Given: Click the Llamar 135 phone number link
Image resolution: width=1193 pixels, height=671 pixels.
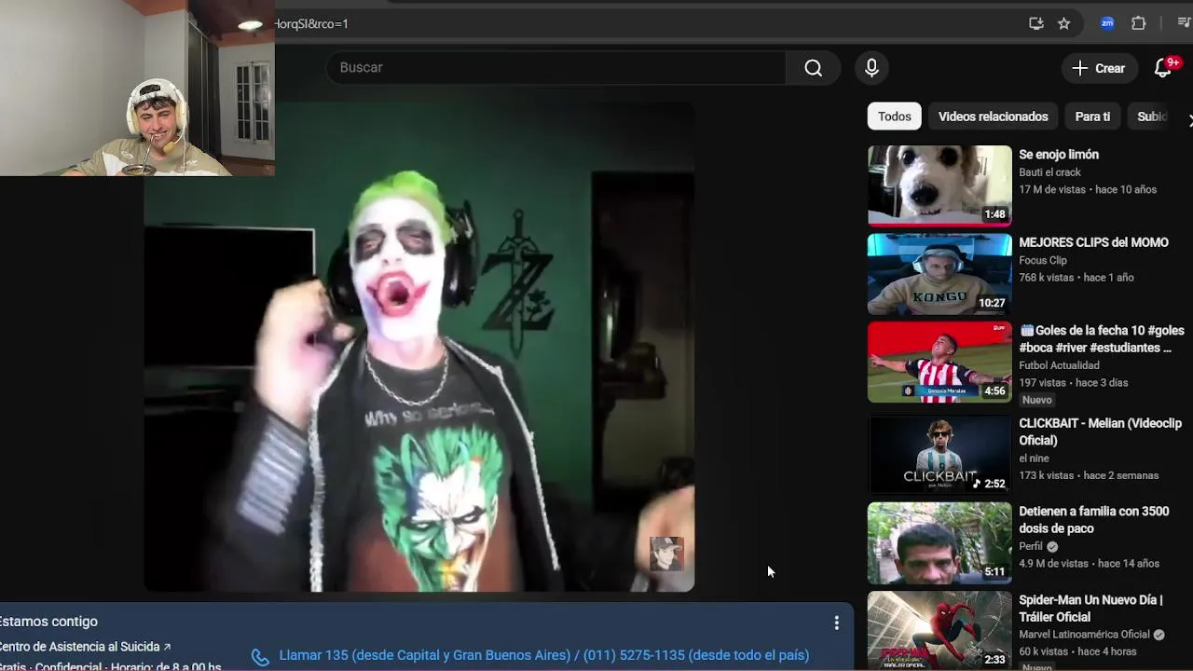Looking at the screenshot, I should click(x=544, y=655).
